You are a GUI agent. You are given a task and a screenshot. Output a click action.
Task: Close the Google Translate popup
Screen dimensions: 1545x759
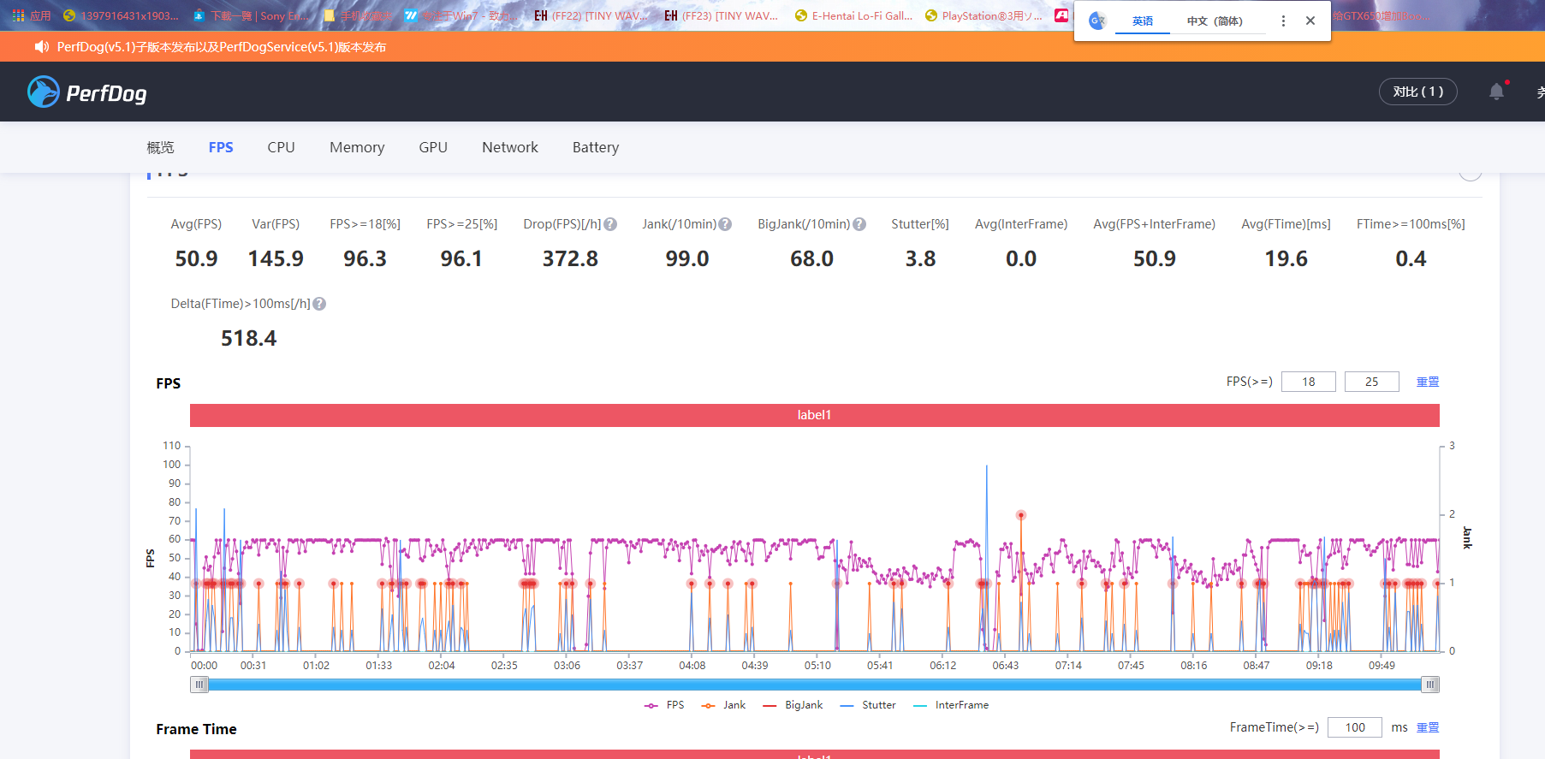coord(1310,21)
